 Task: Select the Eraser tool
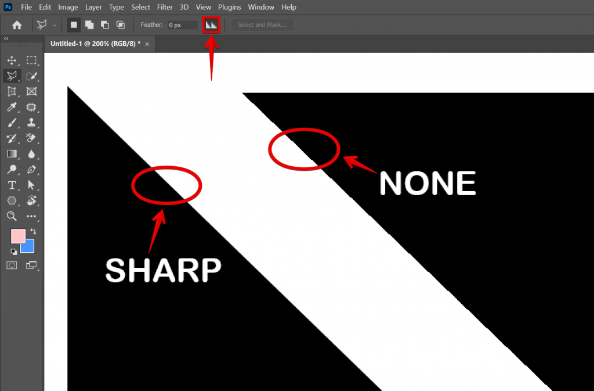pos(31,138)
